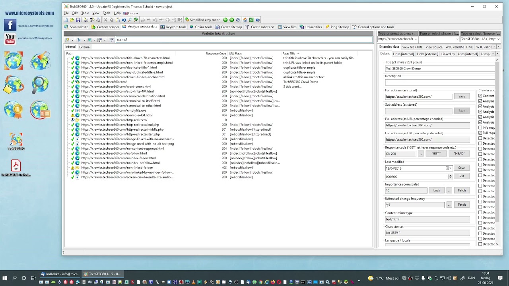Open the Table menu
Screen dimensions: 509x286
85,13
